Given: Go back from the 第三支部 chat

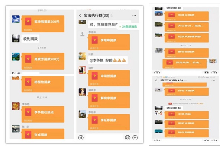Looking at the screenshot, I should pyautogui.click(x=156, y=80).
